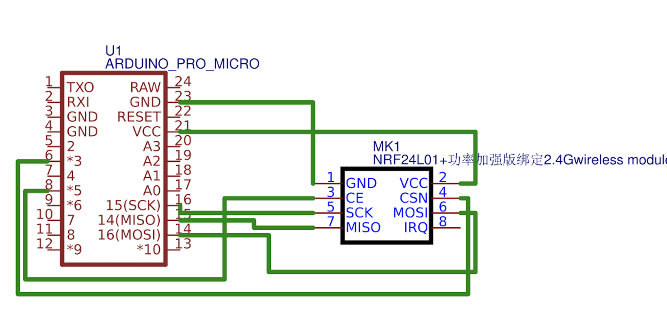This screenshot has width=667, height=319.
Task: Click the ARDUINO_PRO_MICRO component name
Action: pyautogui.click(x=182, y=64)
